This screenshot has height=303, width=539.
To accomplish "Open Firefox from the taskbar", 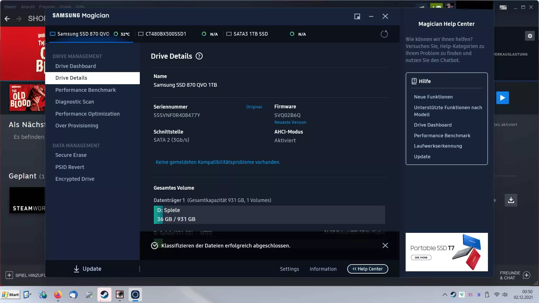I will pyautogui.click(x=58, y=295).
